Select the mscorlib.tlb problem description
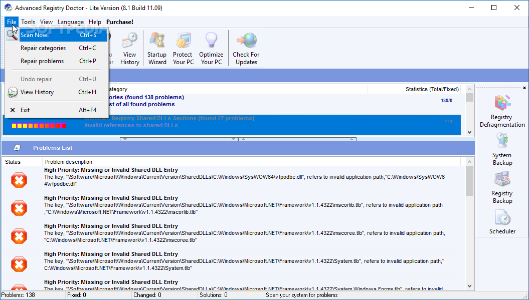529x300 pixels. tap(244, 205)
